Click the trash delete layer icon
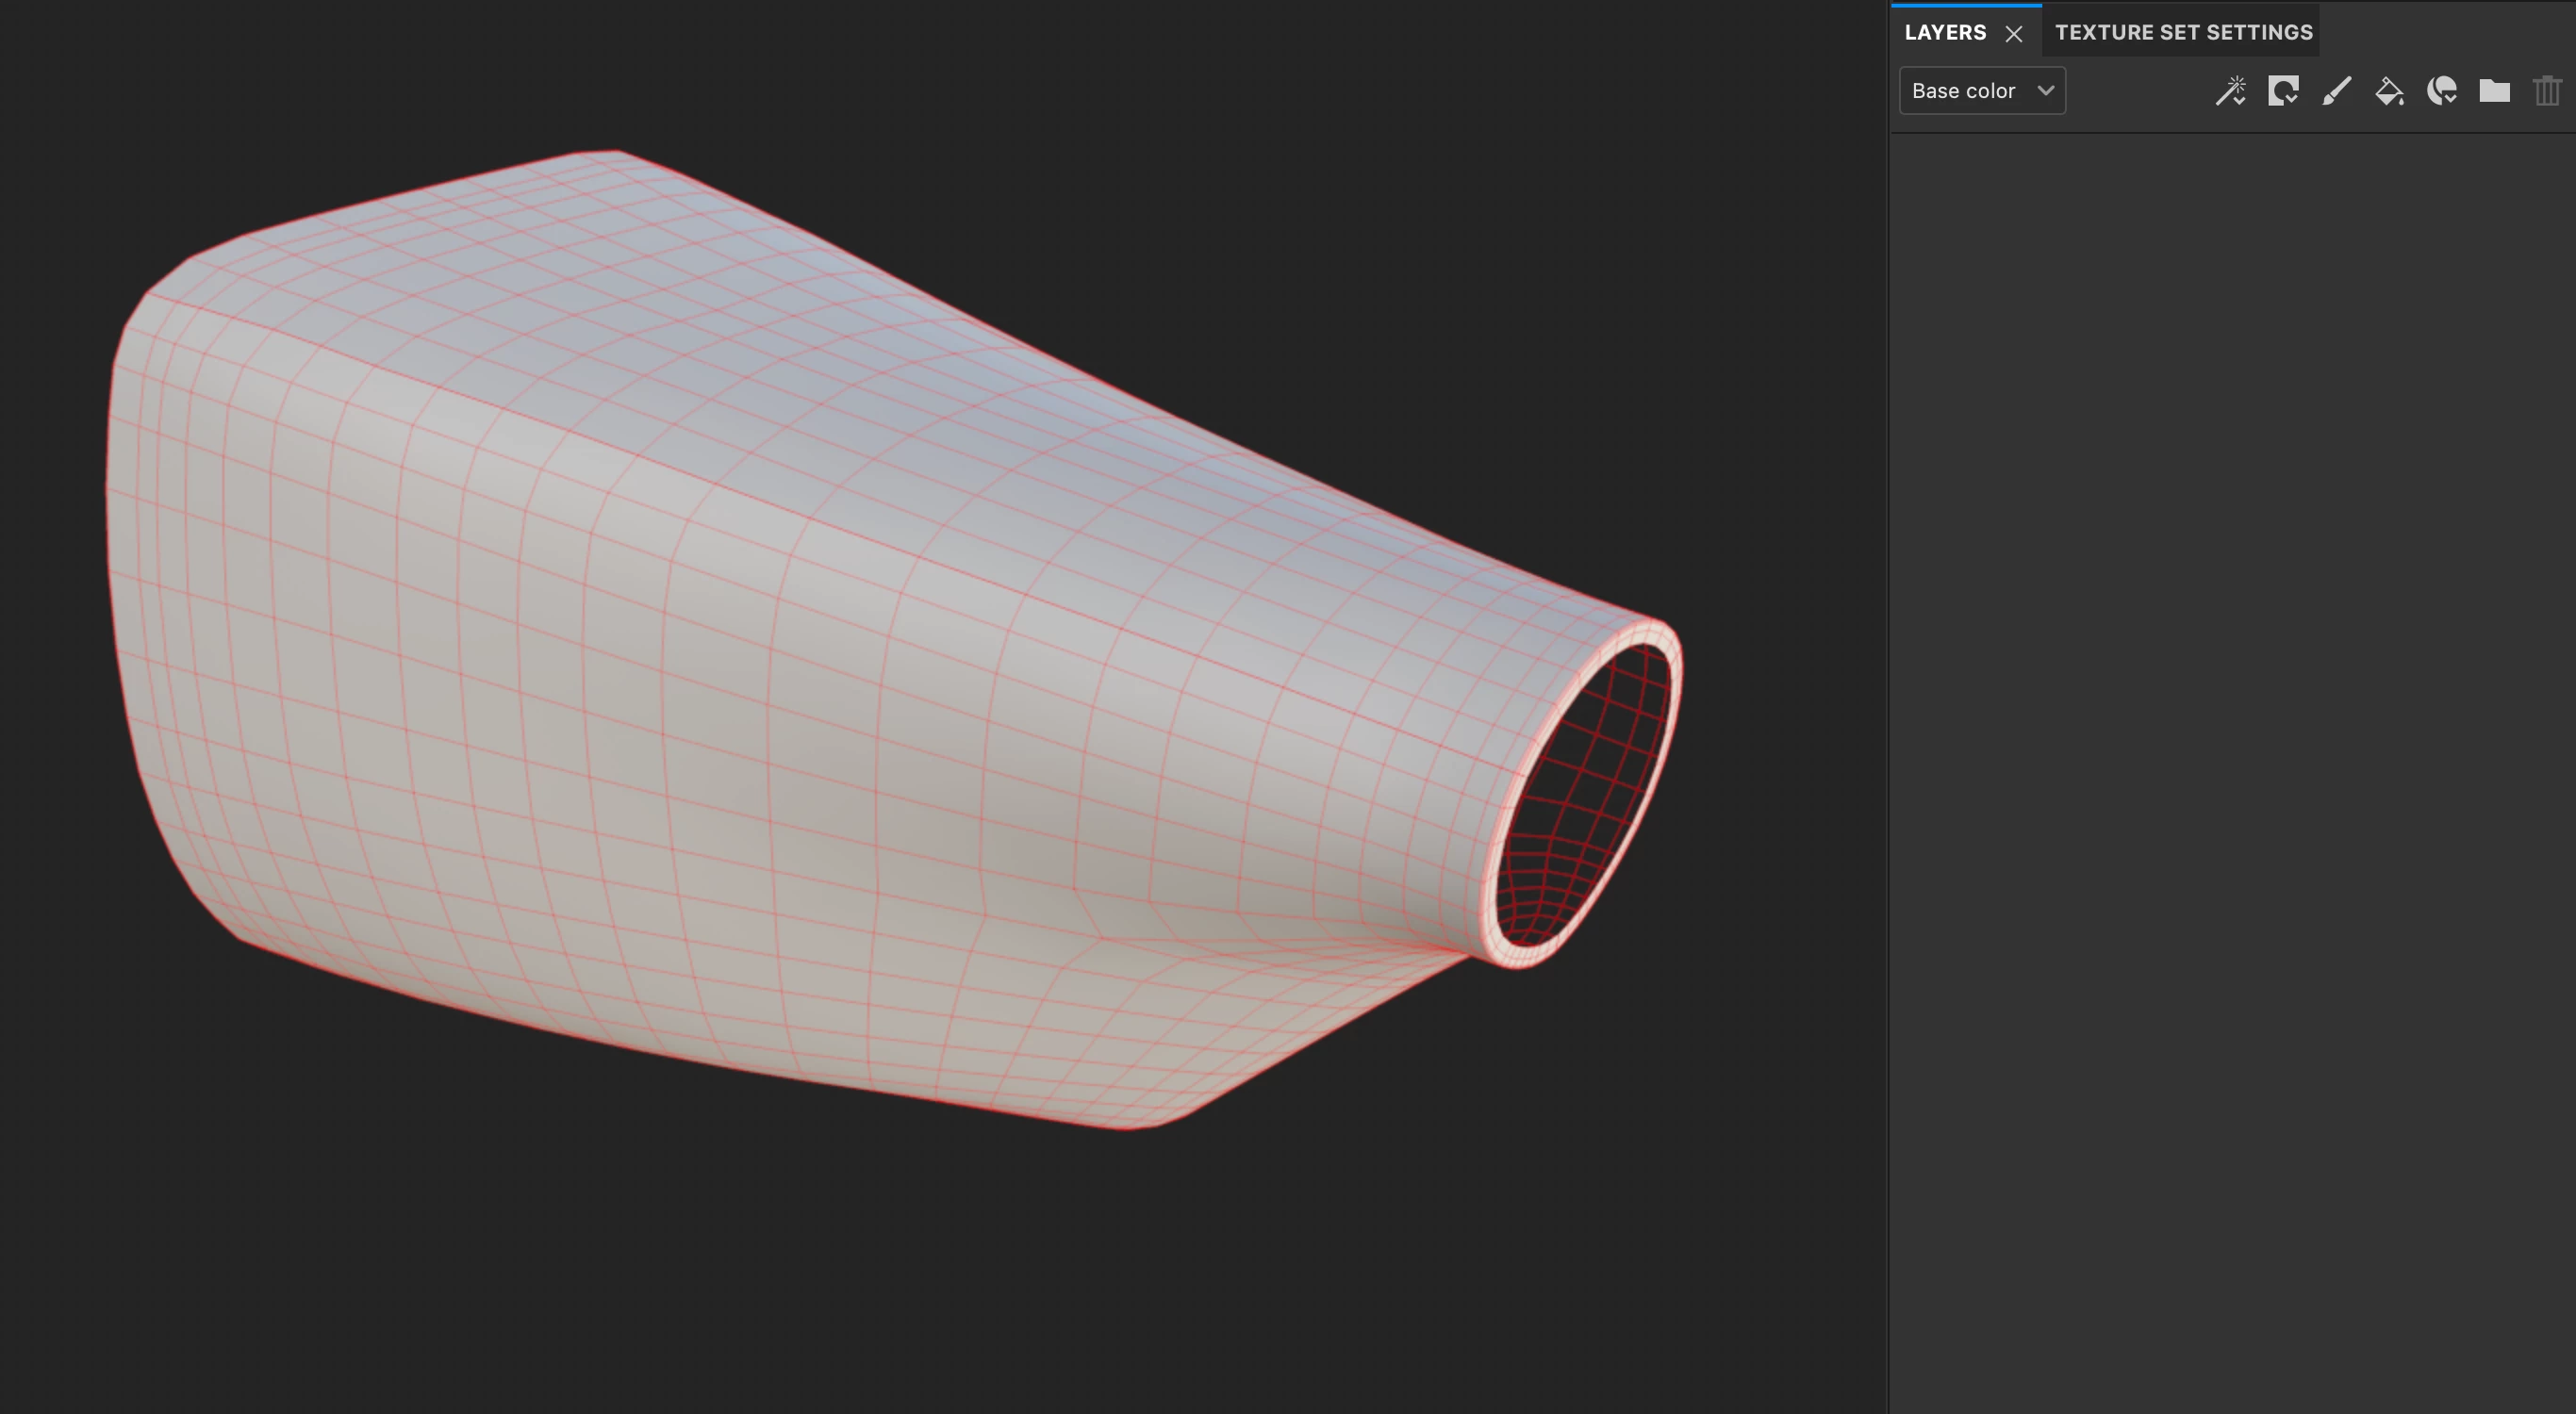 pos(2546,91)
